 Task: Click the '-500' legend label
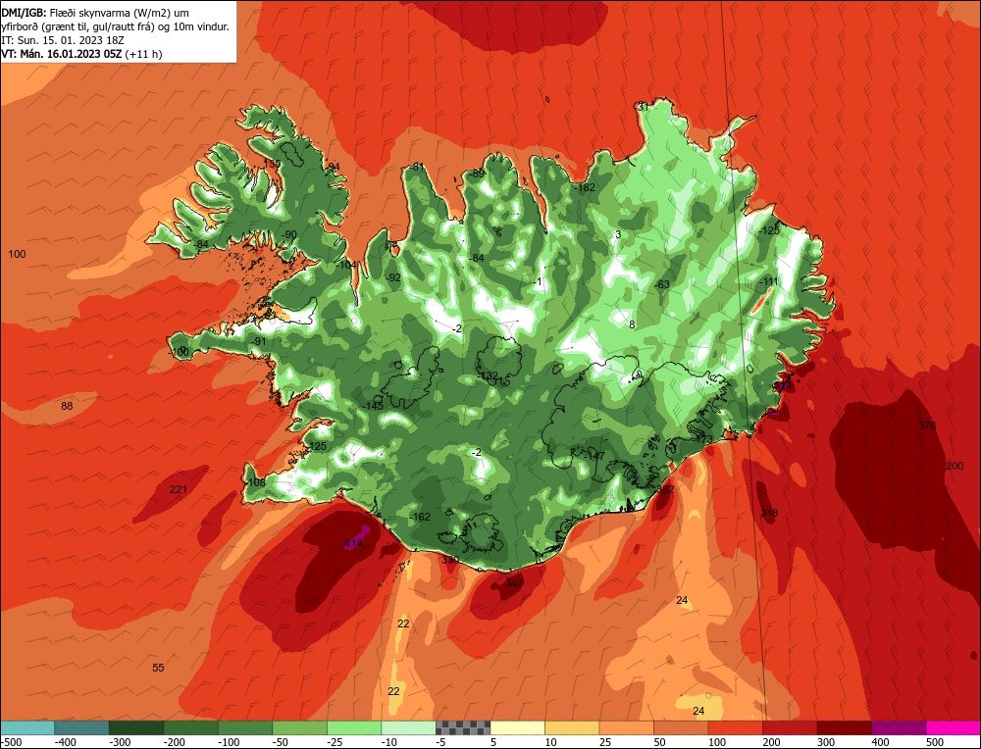[11, 742]
